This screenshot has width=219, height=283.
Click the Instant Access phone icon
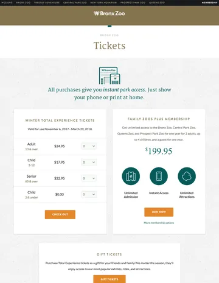click(x=159, y=176)
